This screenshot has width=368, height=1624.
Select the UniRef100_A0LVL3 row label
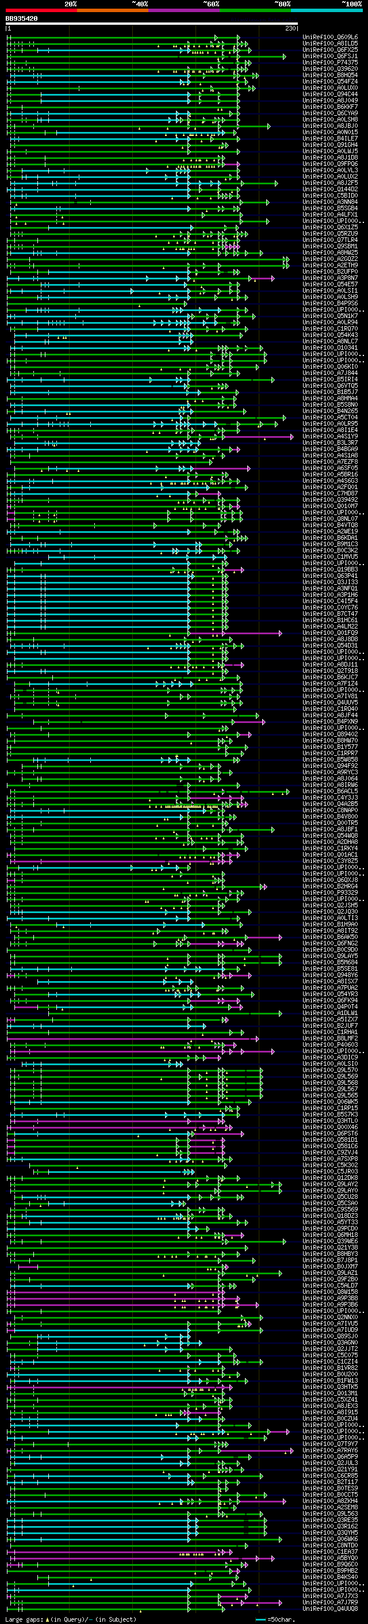(329, 170)
